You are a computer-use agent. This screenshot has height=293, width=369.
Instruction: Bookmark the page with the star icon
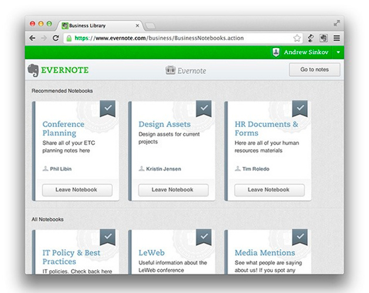pyautogui.click(x=297, y=38)
